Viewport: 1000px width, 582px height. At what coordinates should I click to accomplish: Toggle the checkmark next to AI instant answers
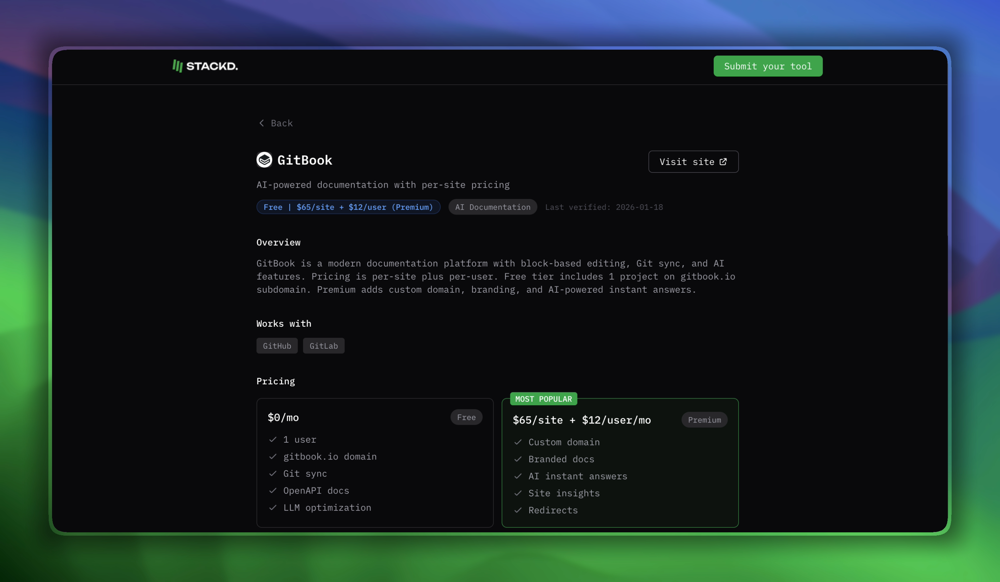(518, 476)
